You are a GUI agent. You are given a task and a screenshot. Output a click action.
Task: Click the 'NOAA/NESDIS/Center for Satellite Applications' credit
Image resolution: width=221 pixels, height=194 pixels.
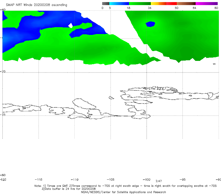(123, 192)
